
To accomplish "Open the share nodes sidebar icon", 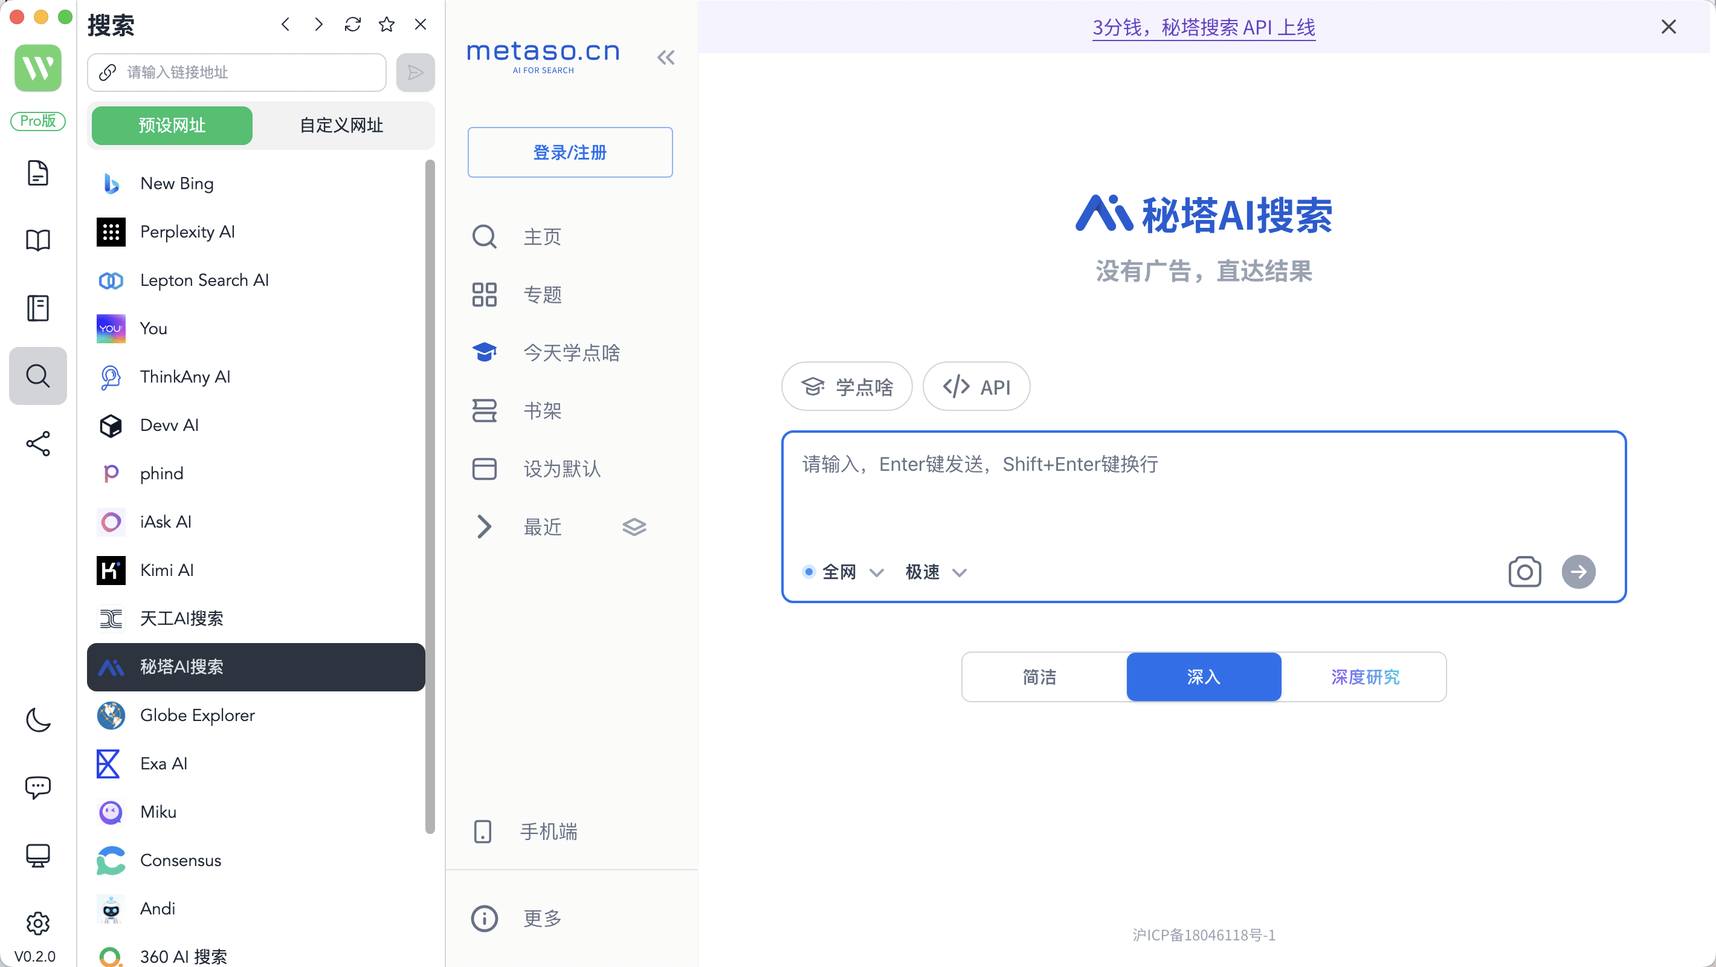I will coord(38,443).
